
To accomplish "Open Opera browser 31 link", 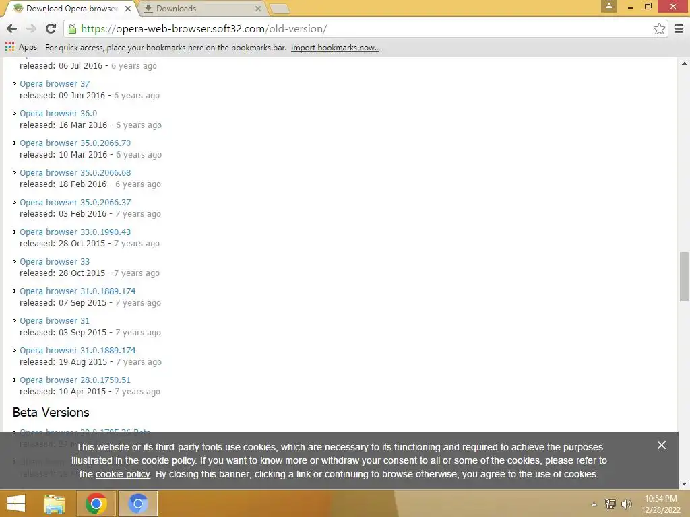I will pyautogui.click(x=55, y=320).
